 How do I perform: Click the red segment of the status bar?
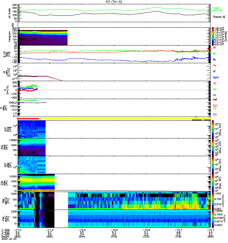click(x=28, y=118)
